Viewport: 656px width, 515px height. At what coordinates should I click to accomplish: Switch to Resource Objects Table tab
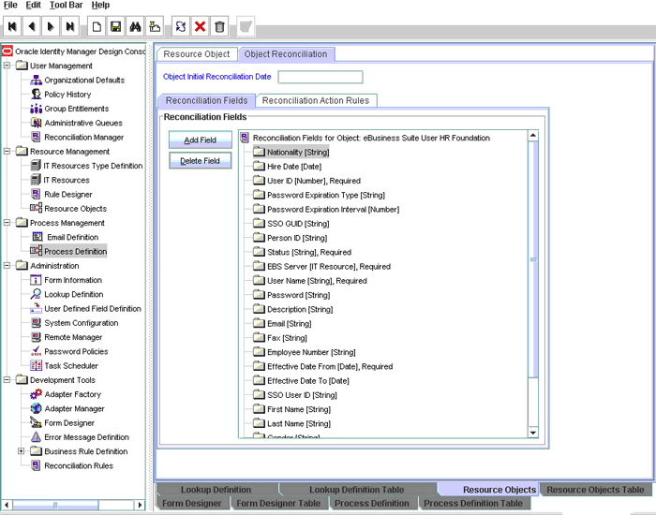coord(595,490)
